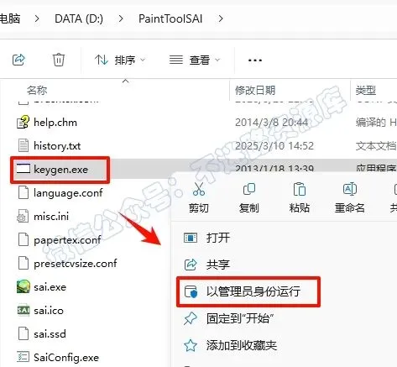This screenshot has width=397, height=367.
Task: Choose 添加到收藏夹 menu entry
Action: [x=242, y=345]
